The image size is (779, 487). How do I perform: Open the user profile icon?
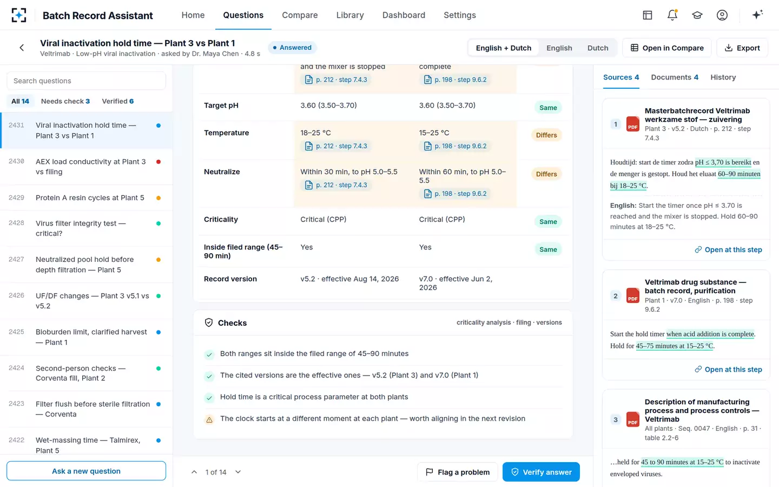(x=722, y=15)
